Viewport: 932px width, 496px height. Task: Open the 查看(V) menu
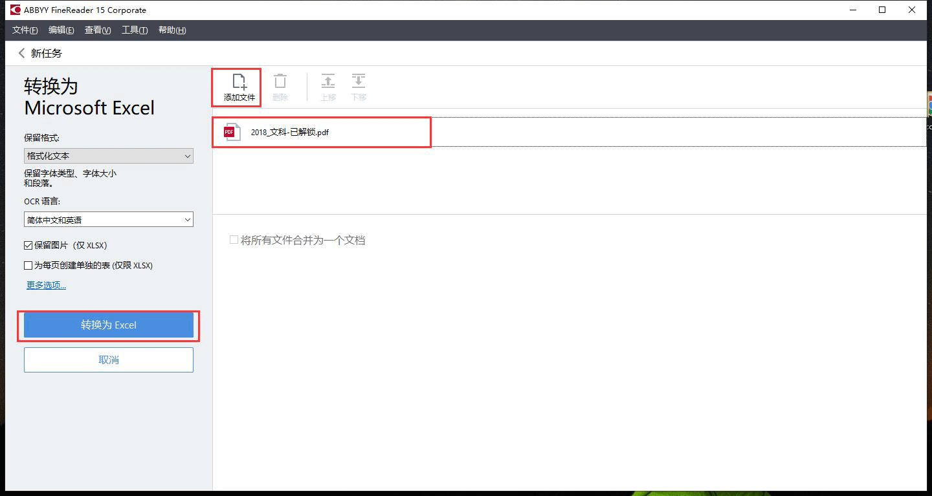click(98, 30)
